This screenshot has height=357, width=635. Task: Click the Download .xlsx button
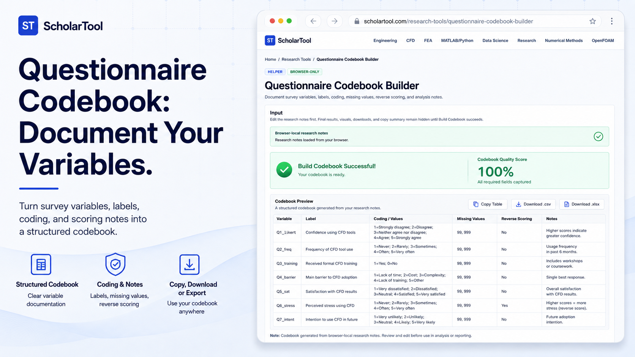tap(581, 204)
